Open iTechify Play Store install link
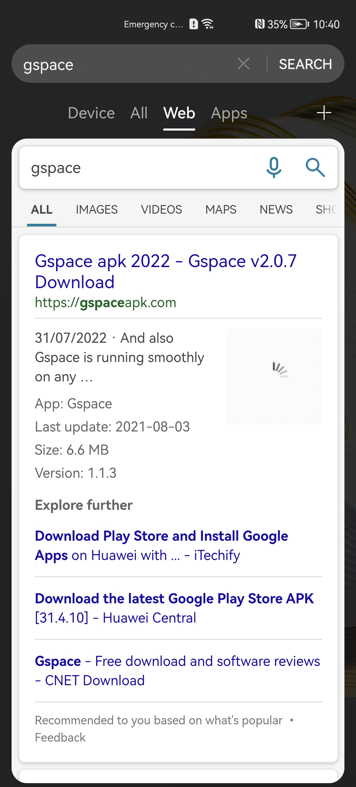The height and width of the screenshot is (787, 356). coord(161,546)
